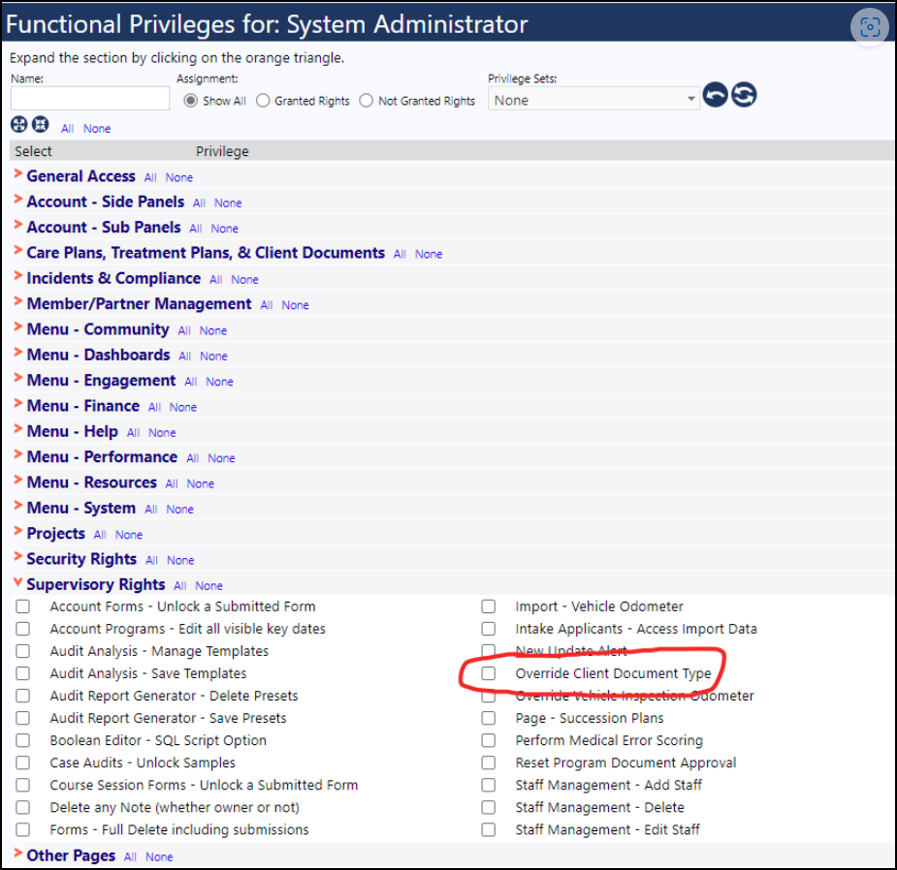This screenshot has width=897, height=870.
Task: Check Staff Management - Add Staff
Action: [489, 785]
